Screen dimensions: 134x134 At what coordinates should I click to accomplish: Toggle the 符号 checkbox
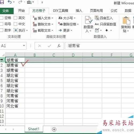coord(2,24)
